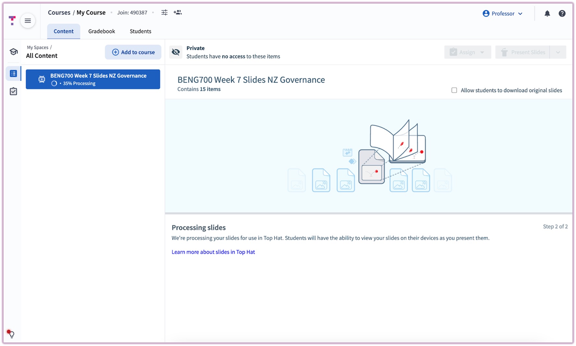Enable allow students to download slides
This screenshot has width=576, height=346.
454,90
